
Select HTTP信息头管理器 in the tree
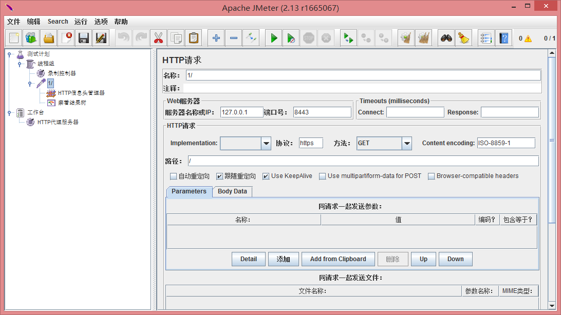click(x=81, y=93)
